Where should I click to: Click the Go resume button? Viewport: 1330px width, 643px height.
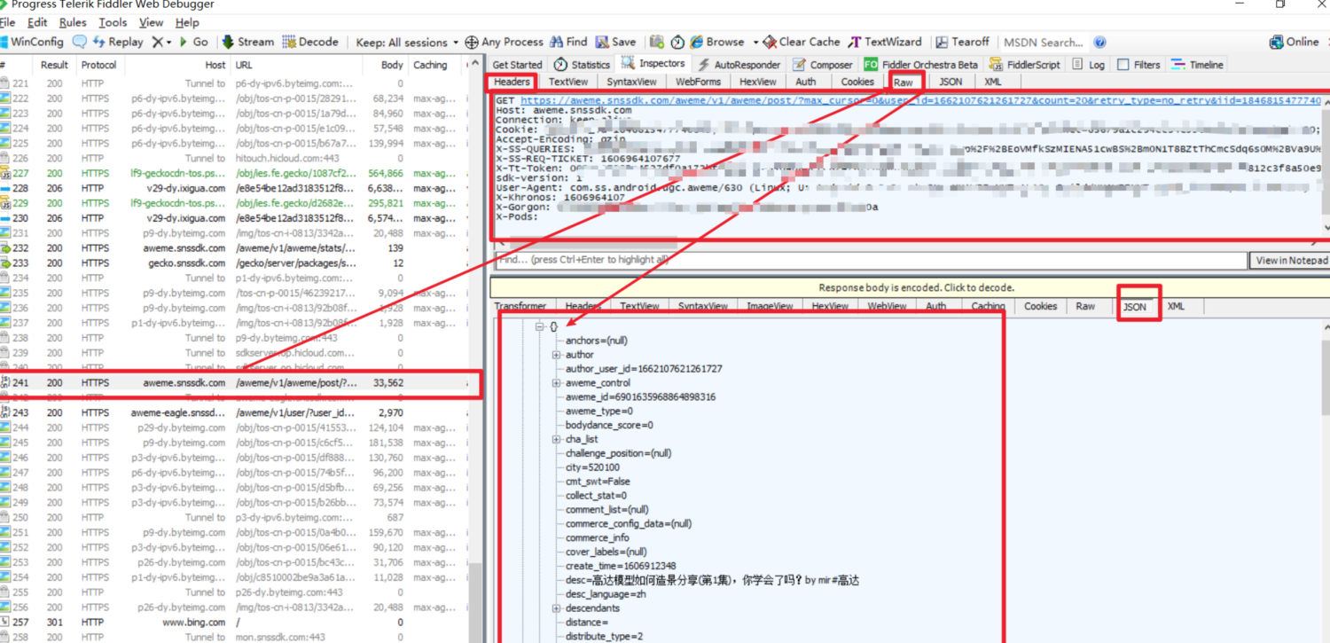pos(193,42)
